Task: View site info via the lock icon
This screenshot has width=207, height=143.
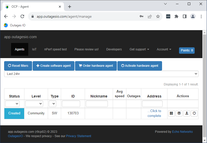Action: [33, 16]
